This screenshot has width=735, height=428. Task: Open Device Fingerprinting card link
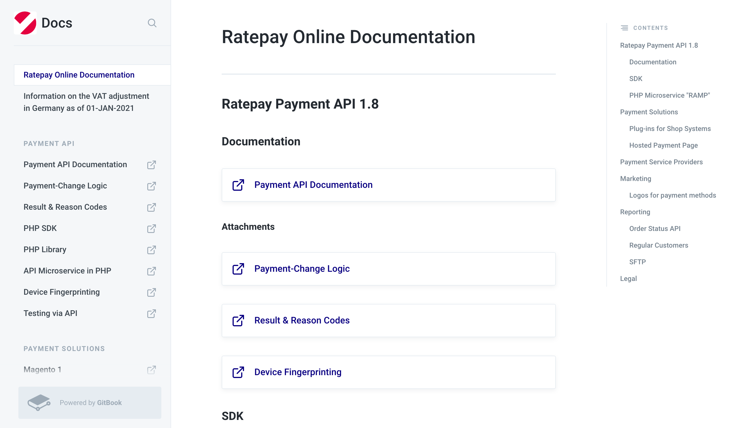click(388, 373)
